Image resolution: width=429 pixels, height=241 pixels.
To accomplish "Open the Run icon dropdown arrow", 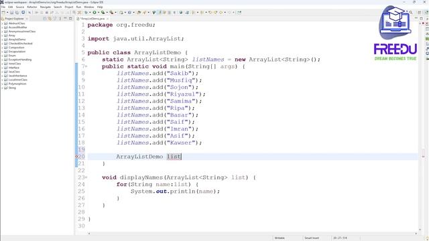I will click(99, 12).
